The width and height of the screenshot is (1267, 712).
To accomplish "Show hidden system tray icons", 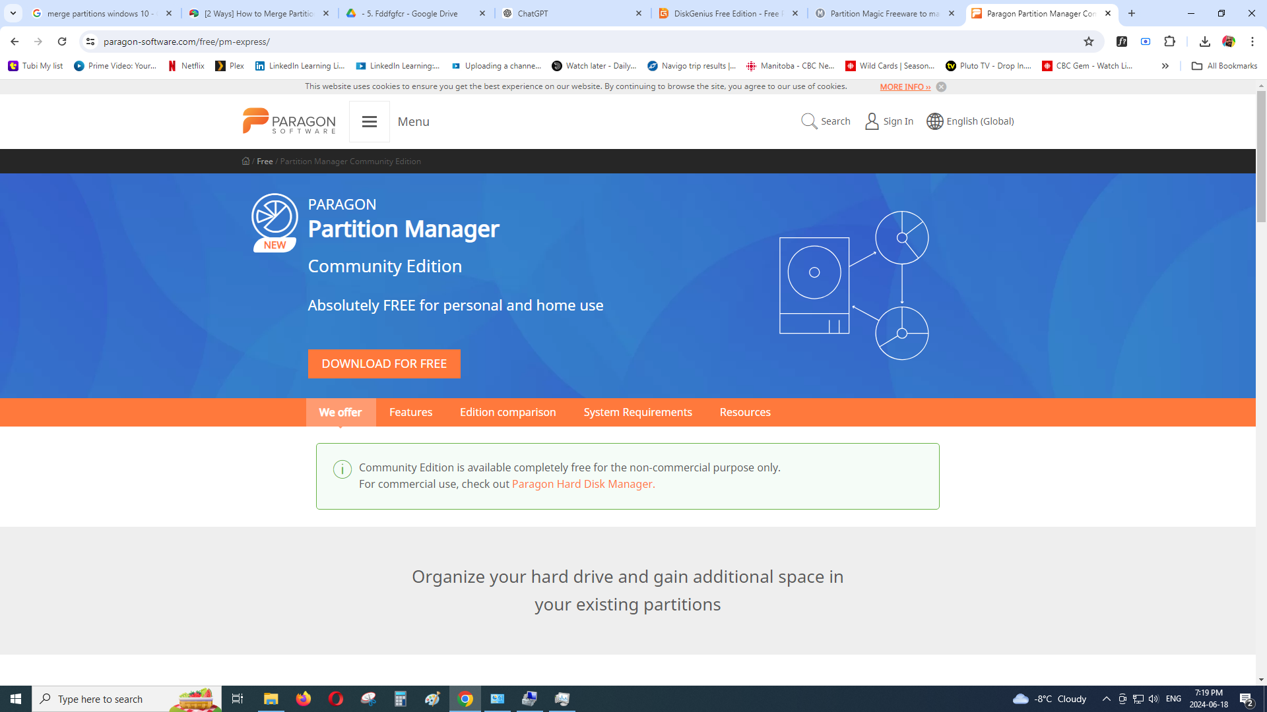I will click(x=1107, y=699).
